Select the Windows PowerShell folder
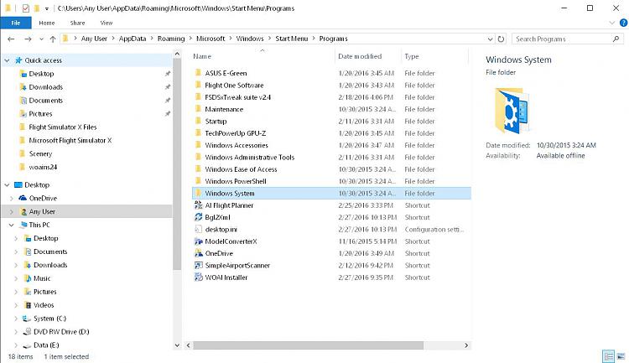Screen dimensions: 629x363 331,181
